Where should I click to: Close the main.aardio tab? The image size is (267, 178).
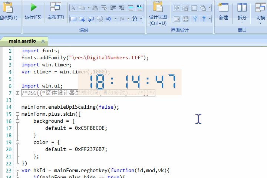43,41
